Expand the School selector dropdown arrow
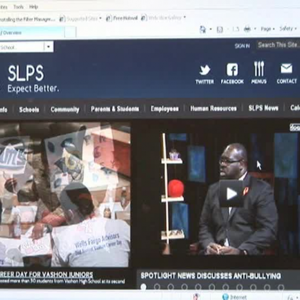300x300 pixels. [49, 47]
